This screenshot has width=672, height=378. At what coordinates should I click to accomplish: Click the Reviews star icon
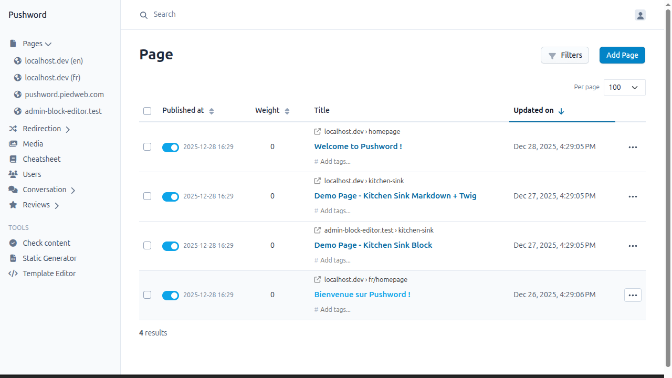pos(13,205)
